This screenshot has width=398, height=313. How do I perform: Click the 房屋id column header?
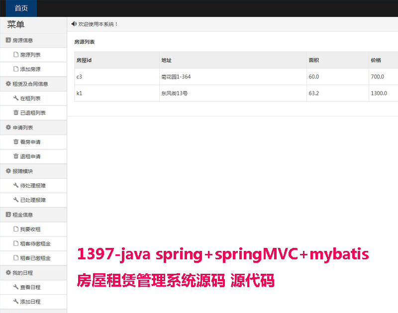tap(117, 60)
